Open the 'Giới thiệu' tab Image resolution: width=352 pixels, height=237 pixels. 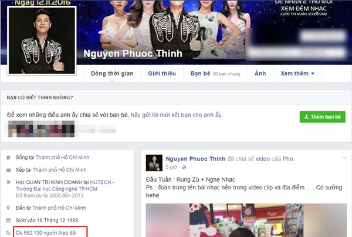(x=161, y=74)
